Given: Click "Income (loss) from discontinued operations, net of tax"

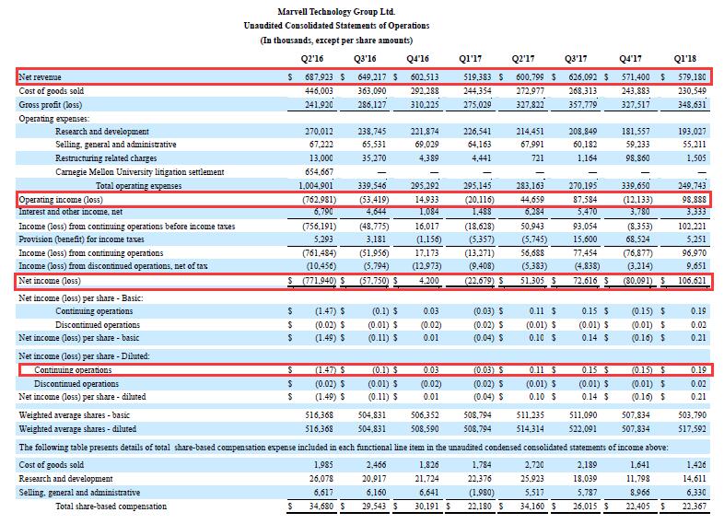Looking at the screenshot, I should click(113, 266).
